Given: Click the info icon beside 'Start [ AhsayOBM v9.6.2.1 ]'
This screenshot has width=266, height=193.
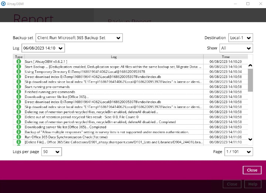Looking at the screenshot, I should click(19, 61).
